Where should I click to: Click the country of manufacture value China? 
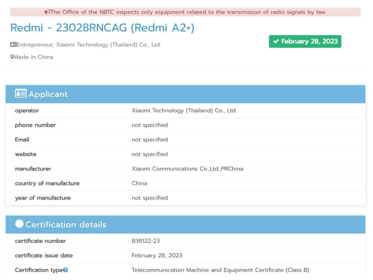pyautogui.click(x=139, y=183)
